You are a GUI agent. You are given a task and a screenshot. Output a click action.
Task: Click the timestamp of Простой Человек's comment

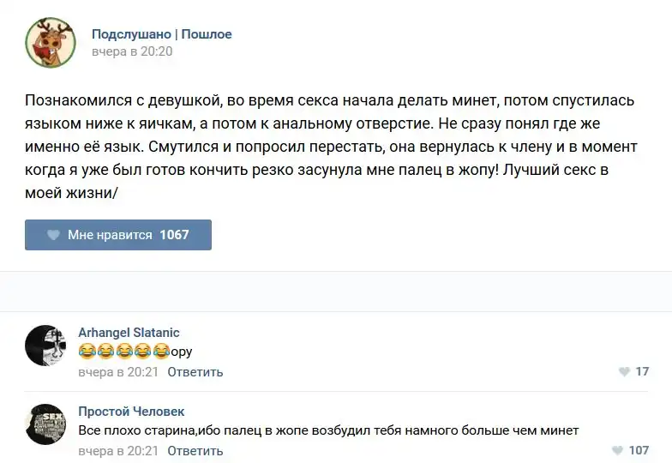[118, 451]
